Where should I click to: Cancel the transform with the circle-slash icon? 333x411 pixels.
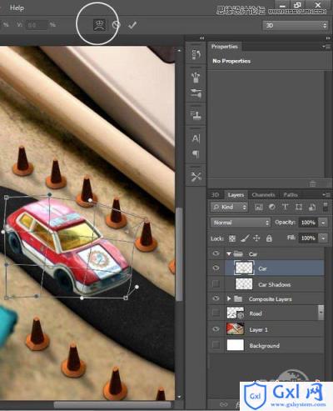[x=117, y=25]
